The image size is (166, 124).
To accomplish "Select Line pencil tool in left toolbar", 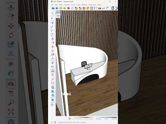I will pos(52,27).
